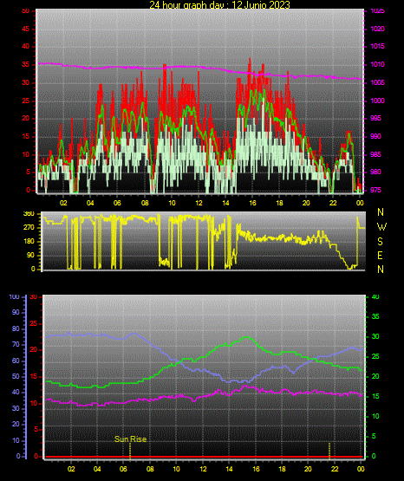Select compass letter "W" beside direction graph

click(381, 227)
